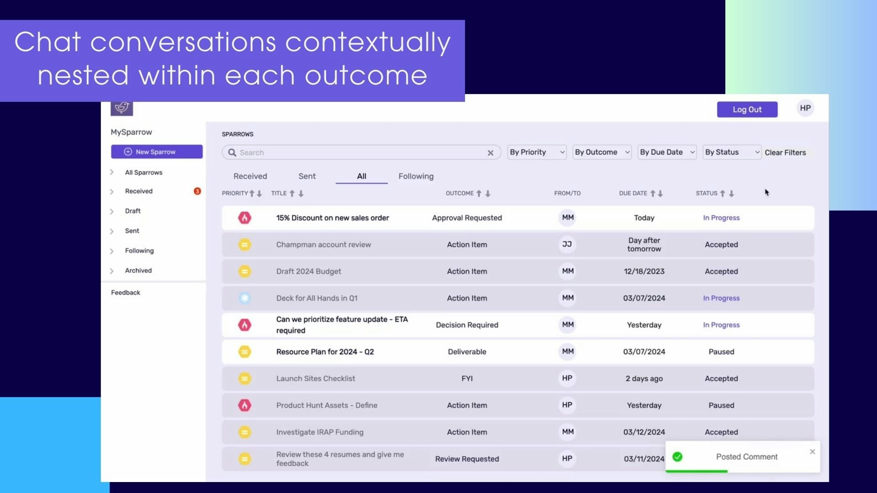Click the Clear Filters link
Screen dimensions: 877x493
pos(785,153)
